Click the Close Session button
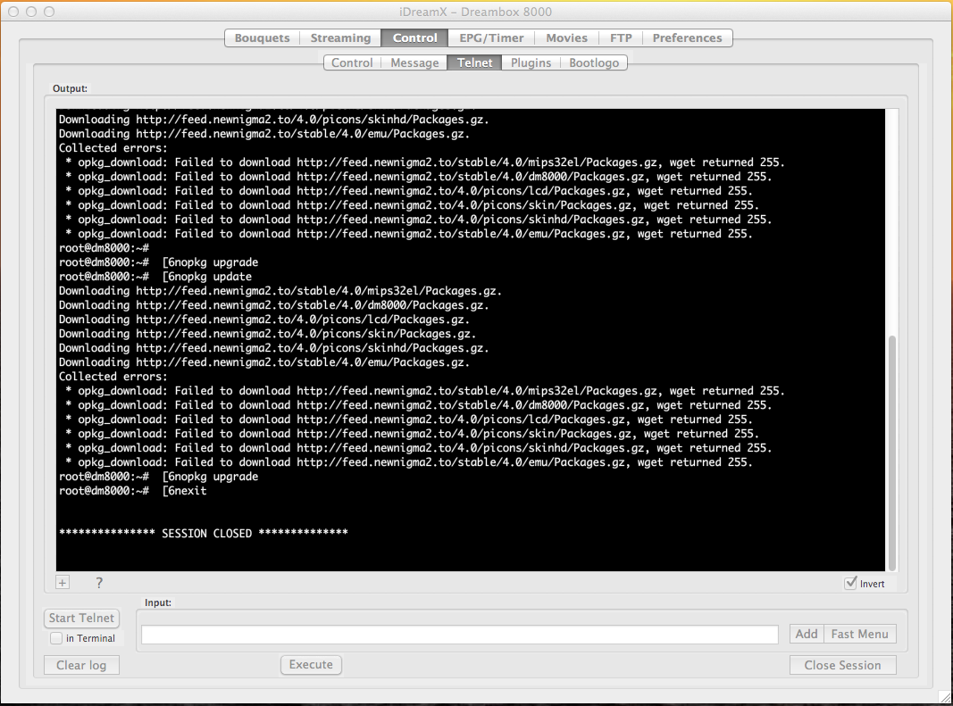This screenshot has height=706, width=953. pos(842,665)
